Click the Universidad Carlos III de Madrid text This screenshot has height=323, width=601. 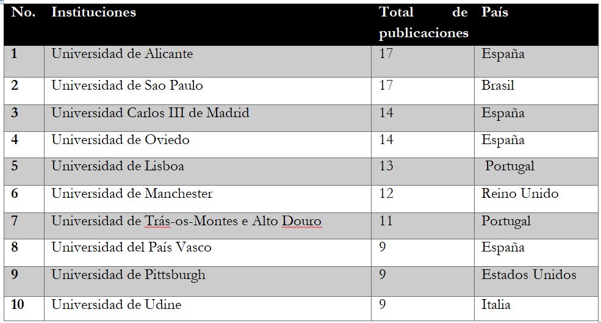pos(150,113)
